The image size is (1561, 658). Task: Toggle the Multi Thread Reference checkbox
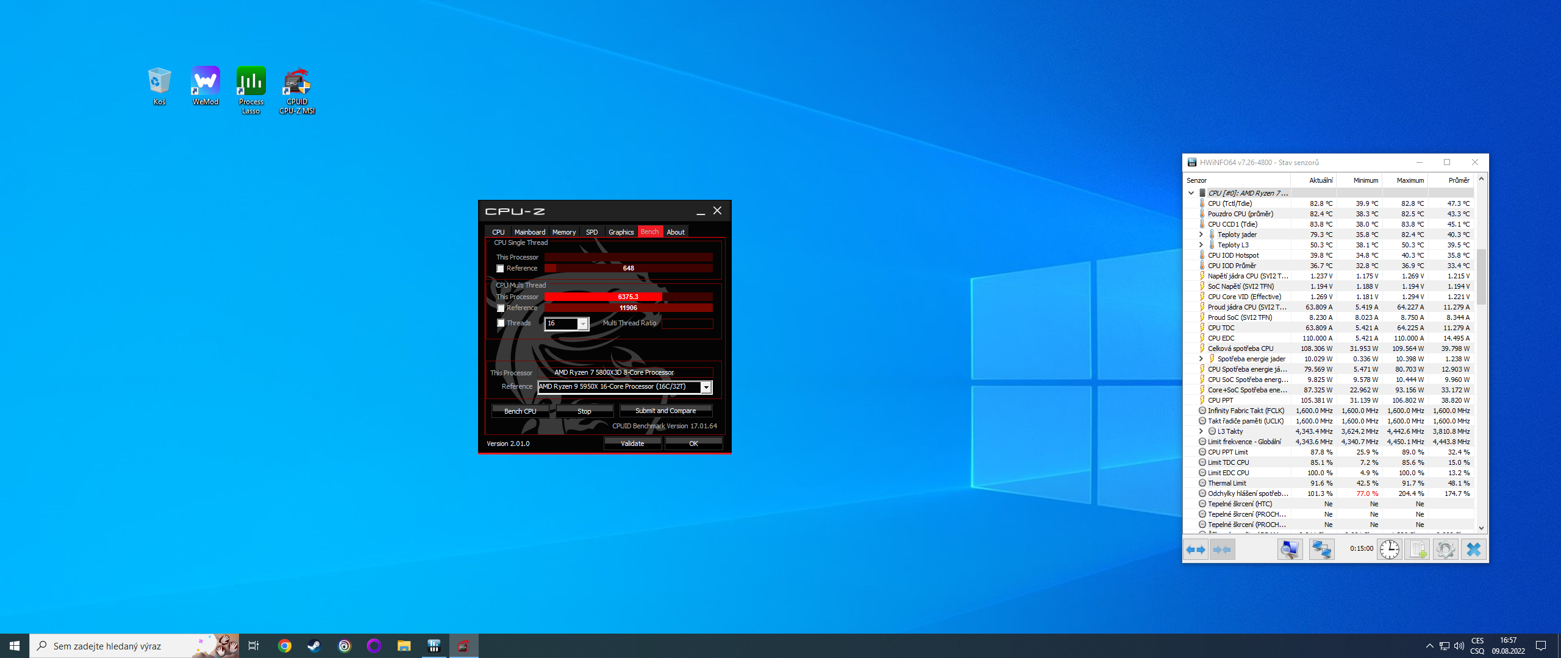(501, 308)
